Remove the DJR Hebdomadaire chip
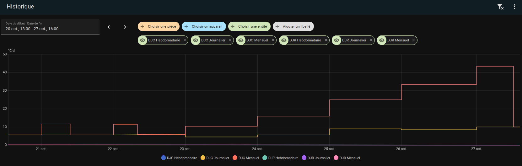This screenshot has width=522, height=166. 326,40
